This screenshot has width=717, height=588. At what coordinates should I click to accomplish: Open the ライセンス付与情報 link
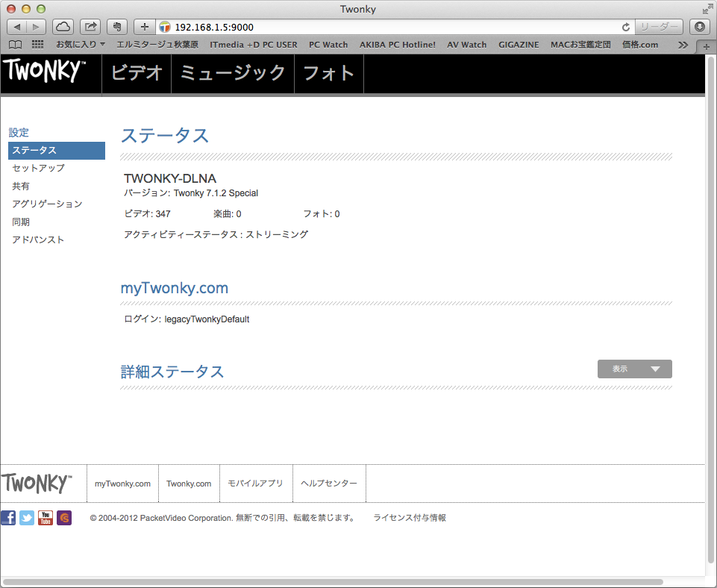410,518
